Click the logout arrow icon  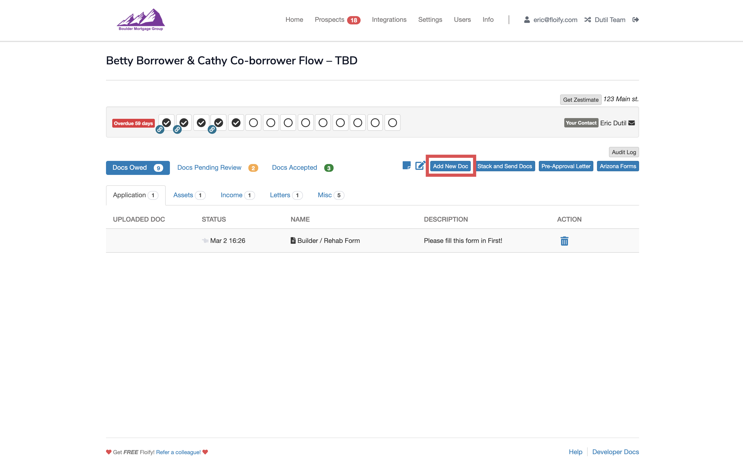635,20
